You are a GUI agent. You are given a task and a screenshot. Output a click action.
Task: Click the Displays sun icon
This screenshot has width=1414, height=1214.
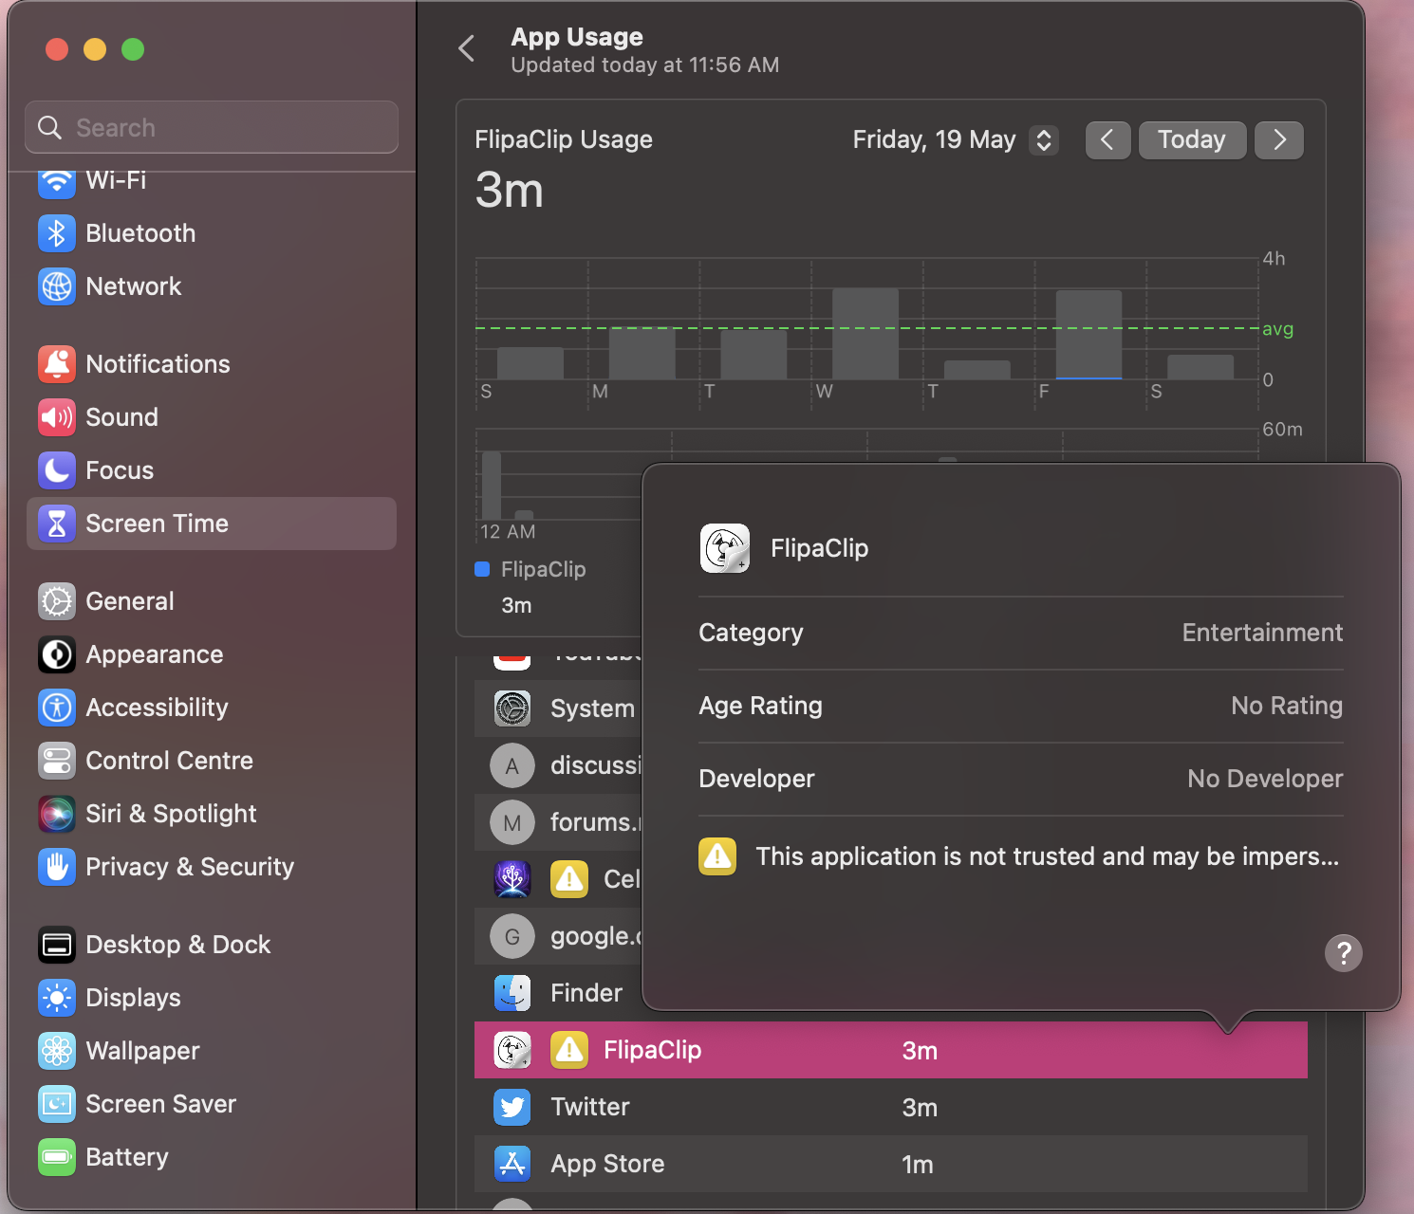coord(57,998)
